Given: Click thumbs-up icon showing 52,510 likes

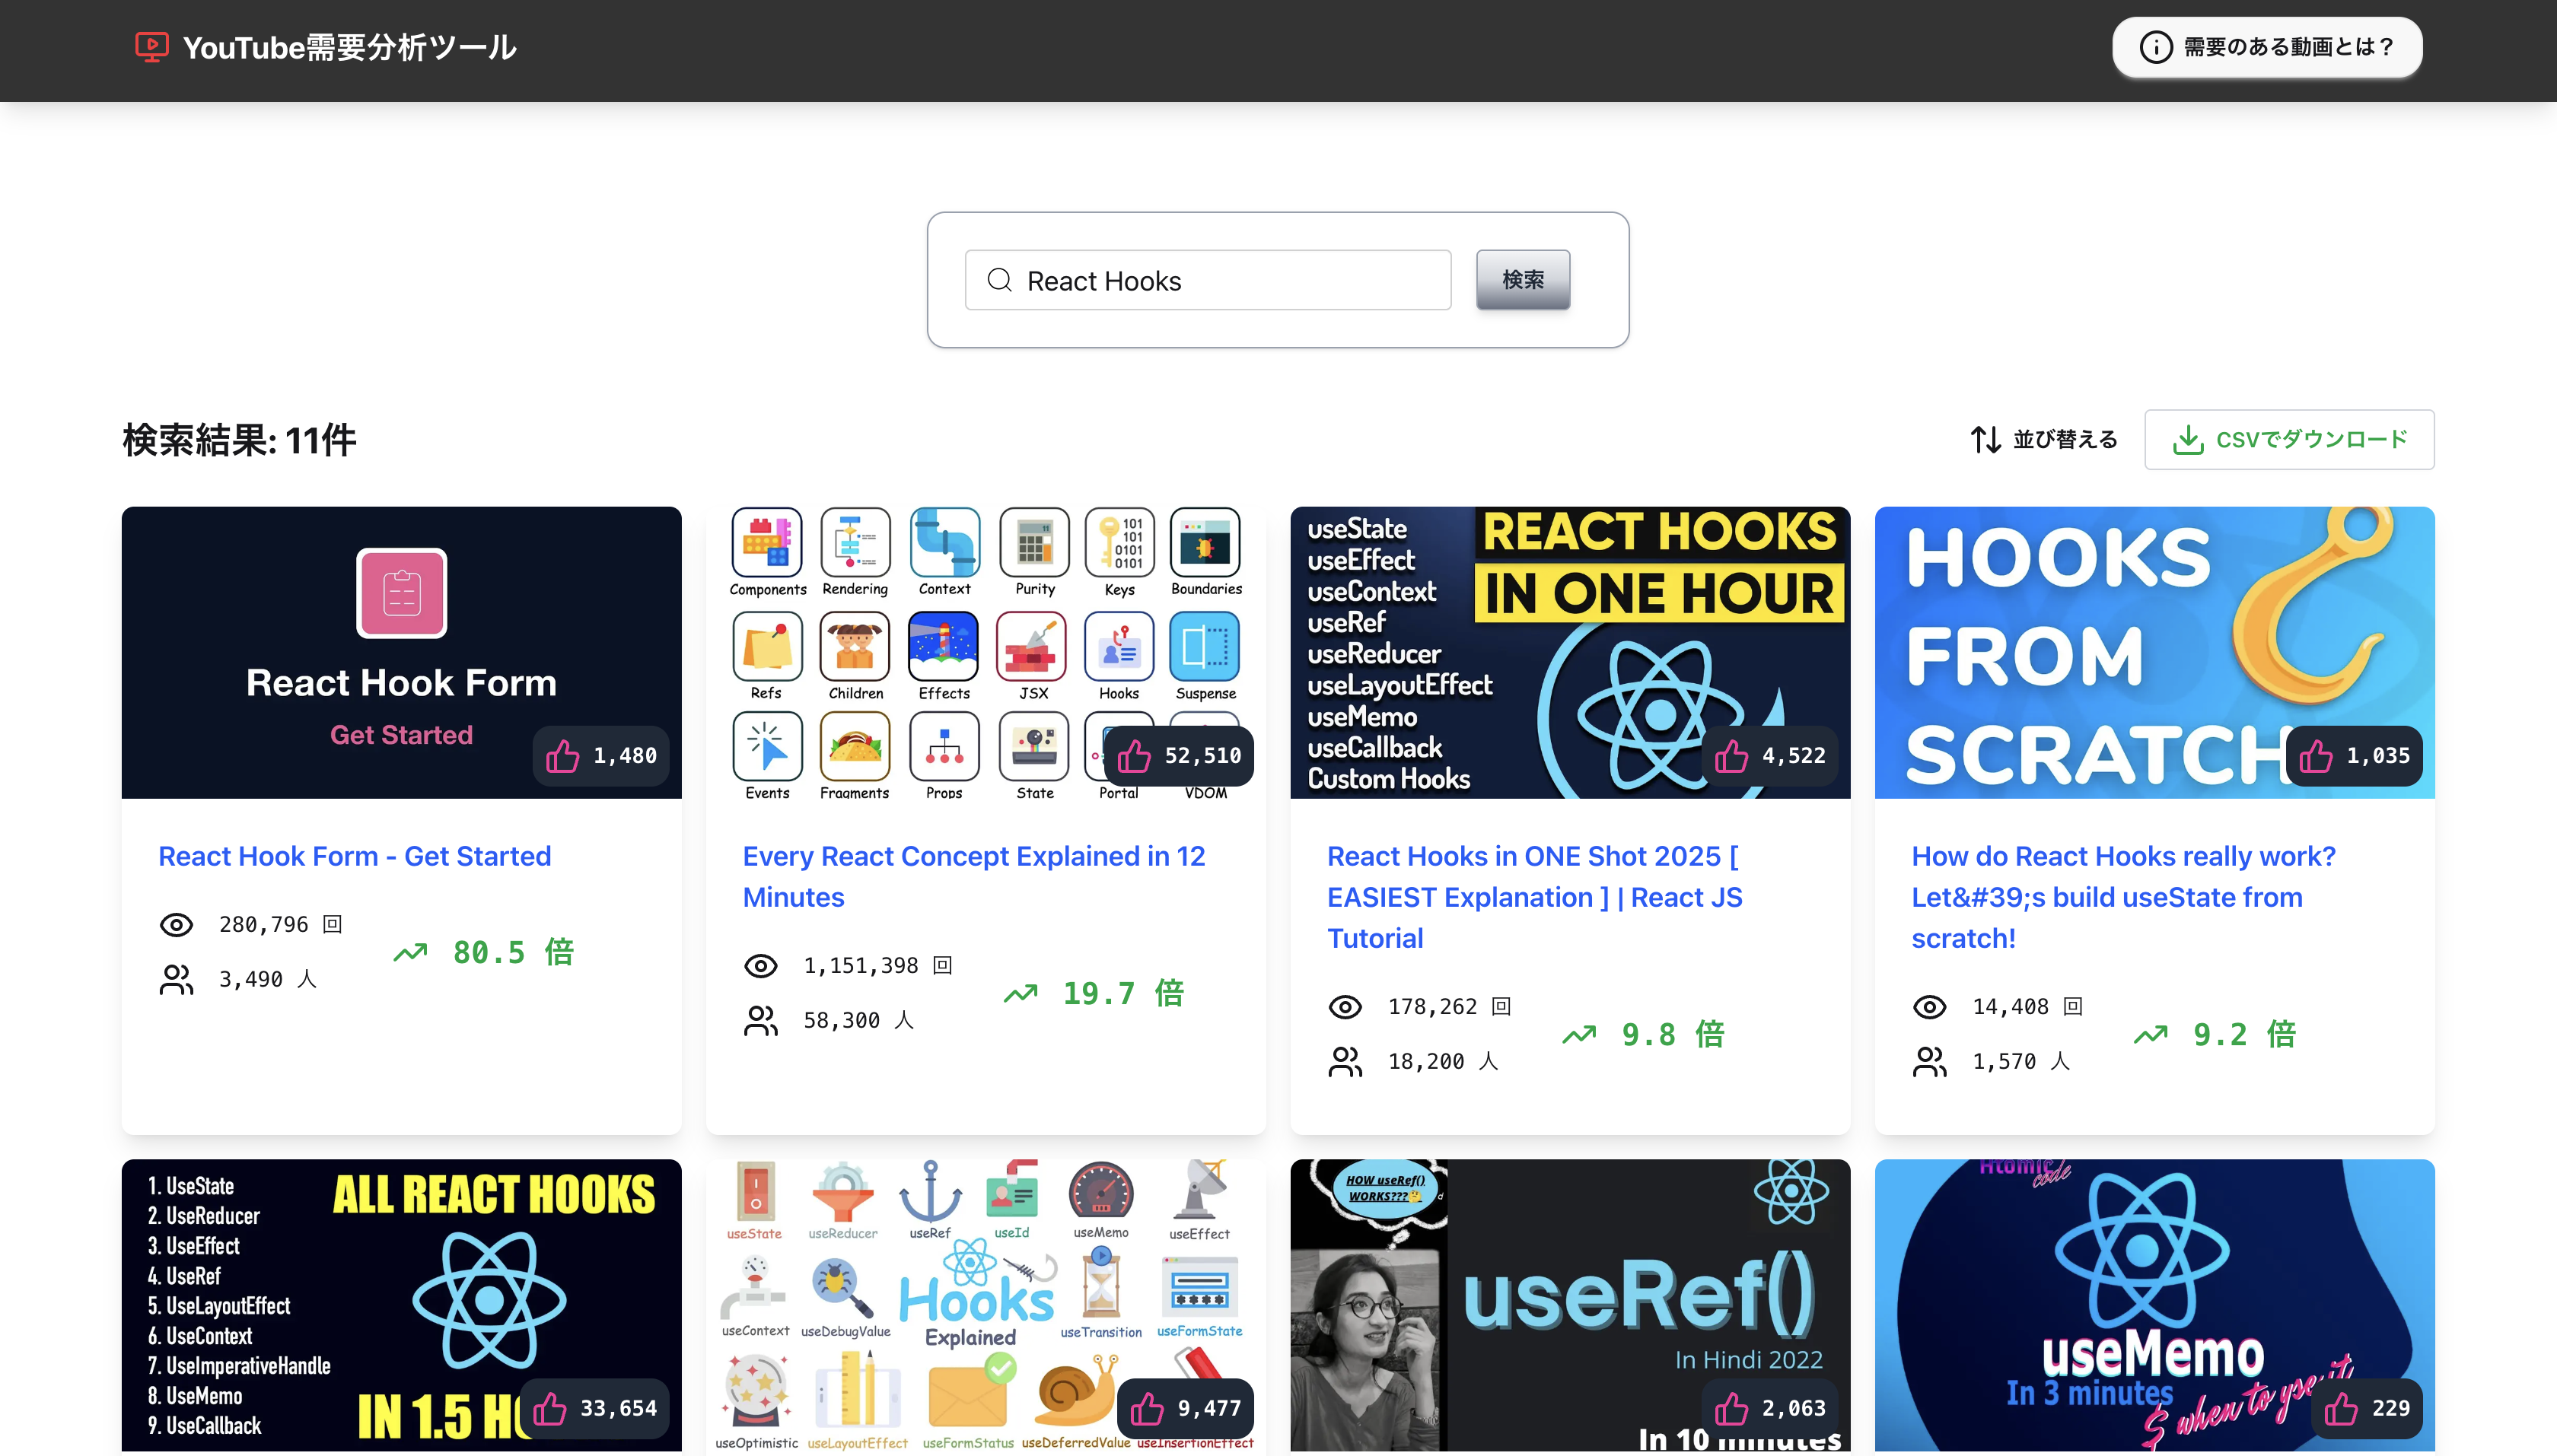Looking at the screenshot, I should (1133, 756).
